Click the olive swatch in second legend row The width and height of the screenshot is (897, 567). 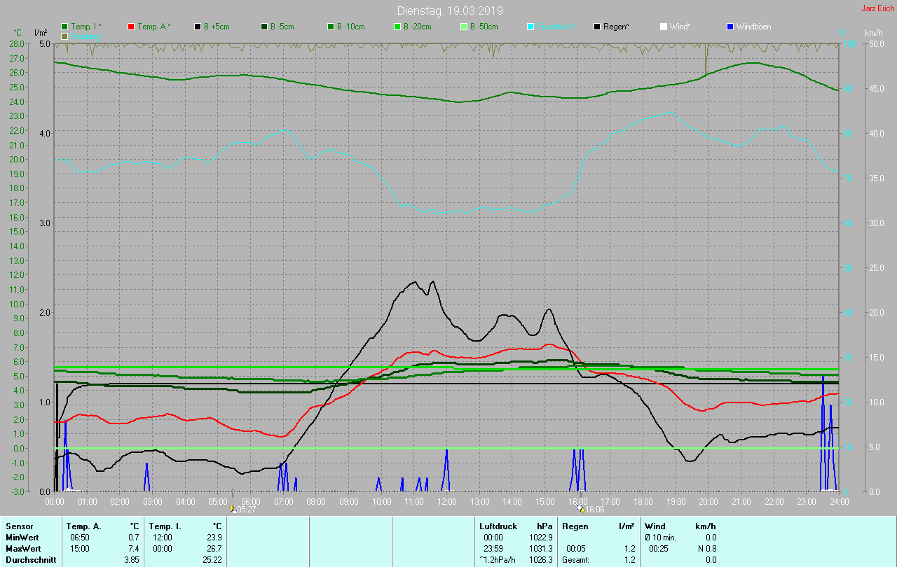(64, 36)
